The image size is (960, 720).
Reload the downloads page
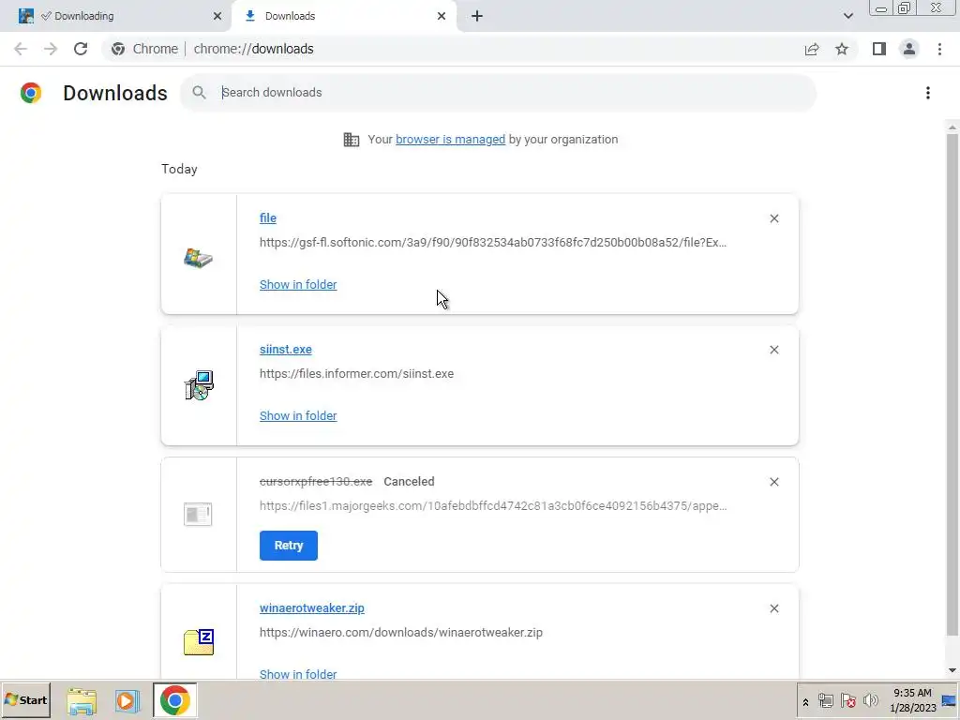click(x=81, y=49)
